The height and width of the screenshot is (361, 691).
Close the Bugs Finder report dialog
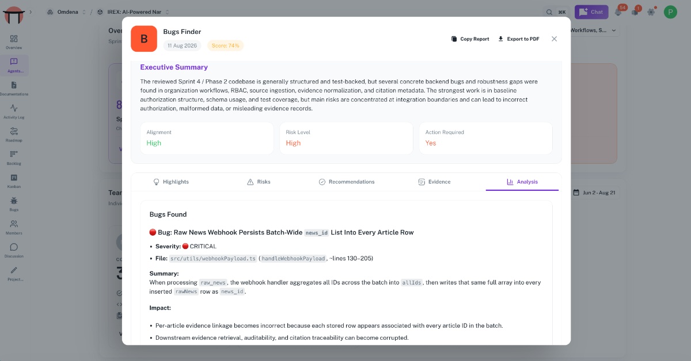click(554, 39)
